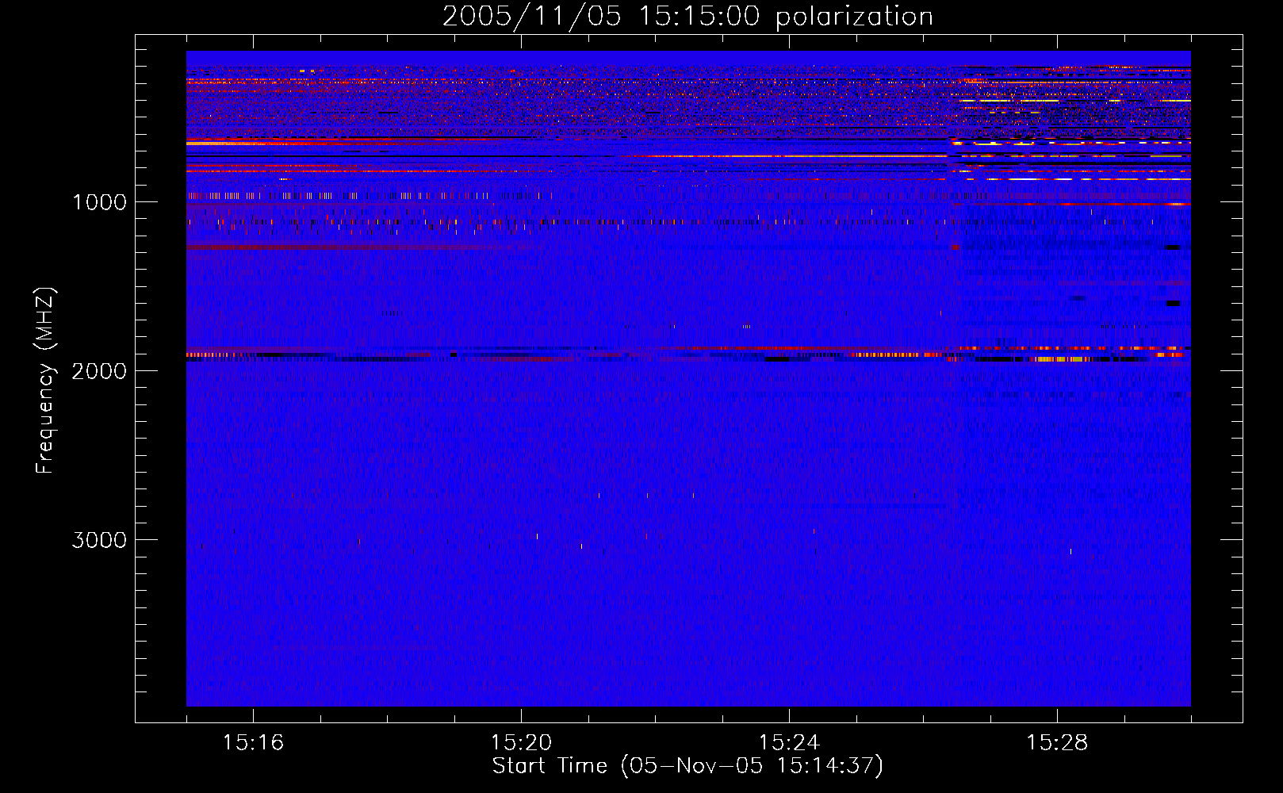Click the 1000 frequency tick label
This screenshot has width=1283, height=793.
click(x=99, y=202)
